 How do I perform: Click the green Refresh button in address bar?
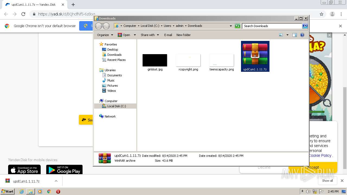pos(237,26)
